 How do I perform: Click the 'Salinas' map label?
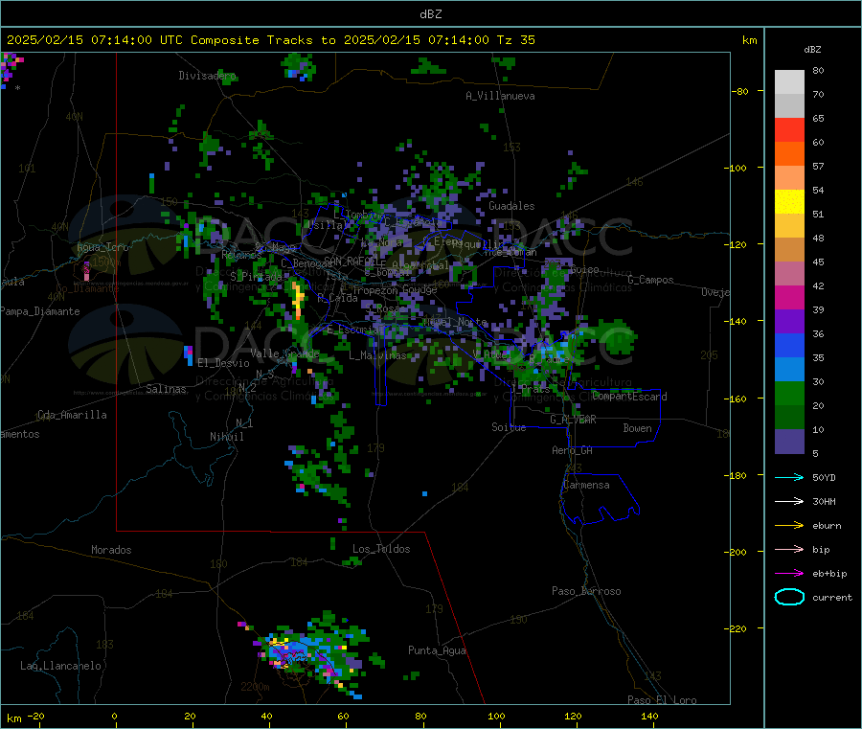166,389
